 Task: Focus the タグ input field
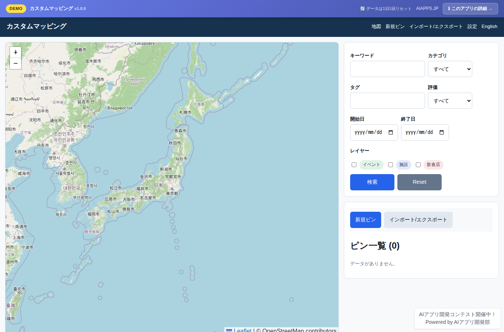tap(387, 101)
